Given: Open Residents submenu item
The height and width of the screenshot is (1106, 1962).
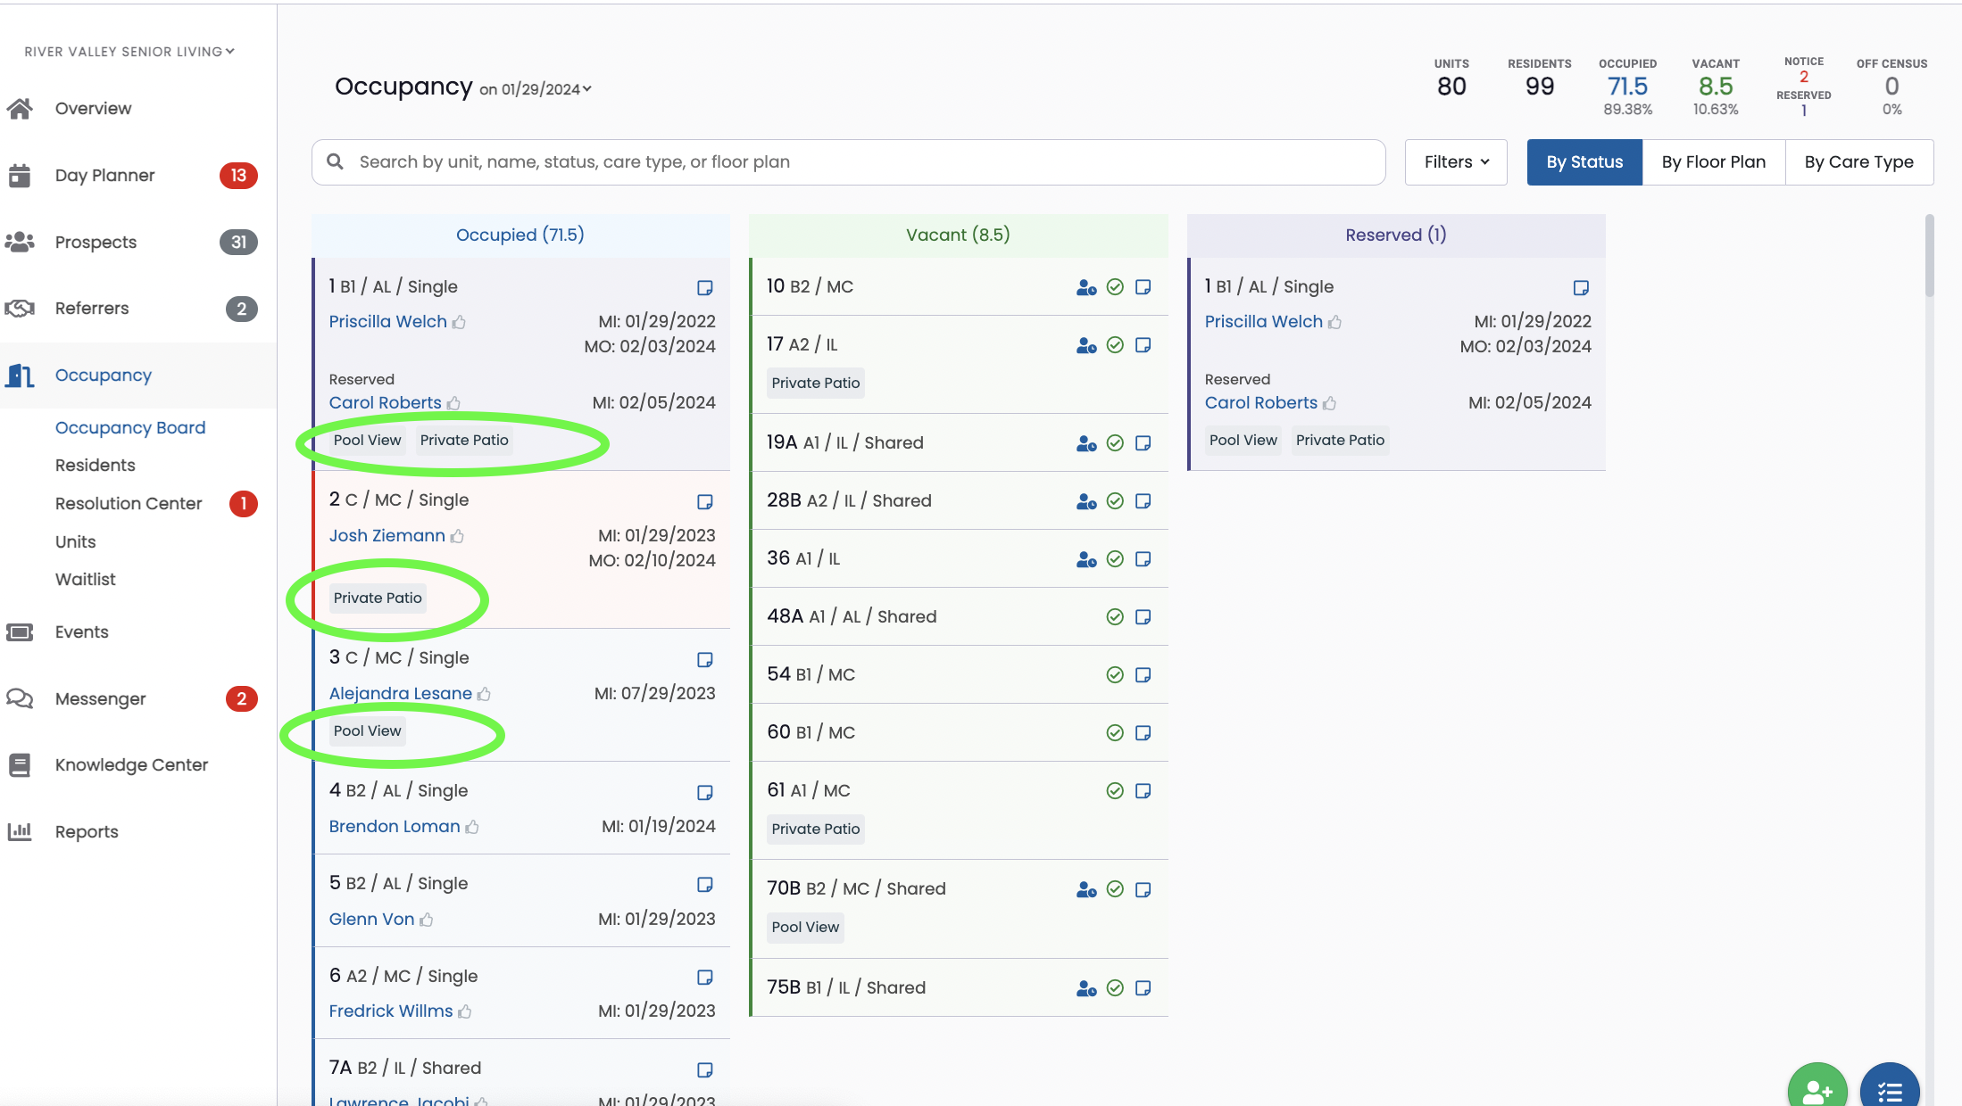Looking at the screenshot, I should tap(96, 466).
